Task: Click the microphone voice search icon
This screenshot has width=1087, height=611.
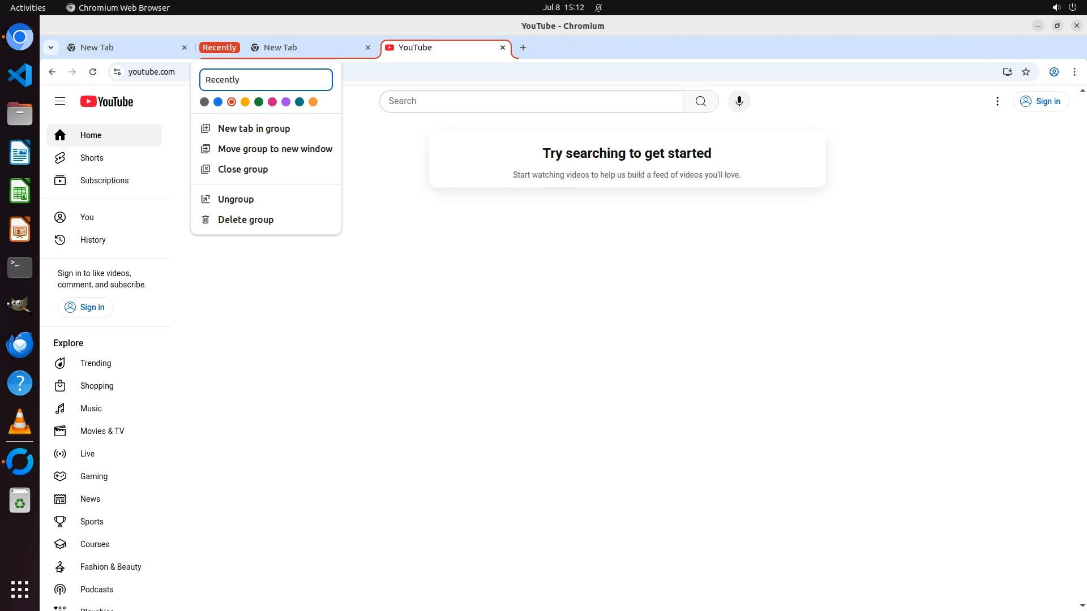Action: pyautogui.click(x=739, y=101)
